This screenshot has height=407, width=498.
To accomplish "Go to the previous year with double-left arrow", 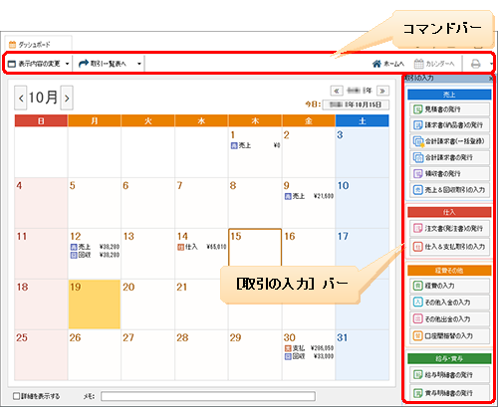I will [x=337, y=91].
